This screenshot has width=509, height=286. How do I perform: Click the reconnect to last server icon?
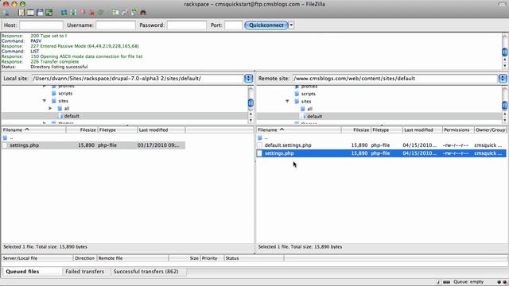coord(101,13)
